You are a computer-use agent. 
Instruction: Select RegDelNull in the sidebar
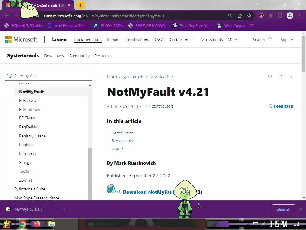click(29, 127)
